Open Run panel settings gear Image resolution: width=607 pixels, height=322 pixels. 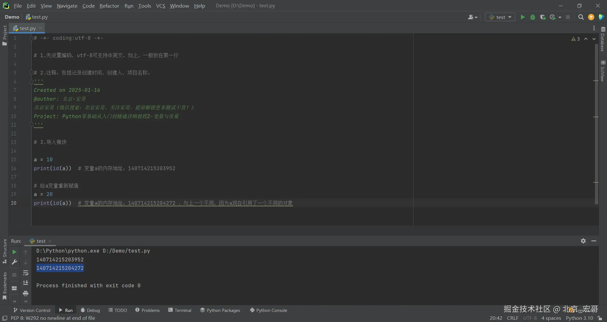583,241
